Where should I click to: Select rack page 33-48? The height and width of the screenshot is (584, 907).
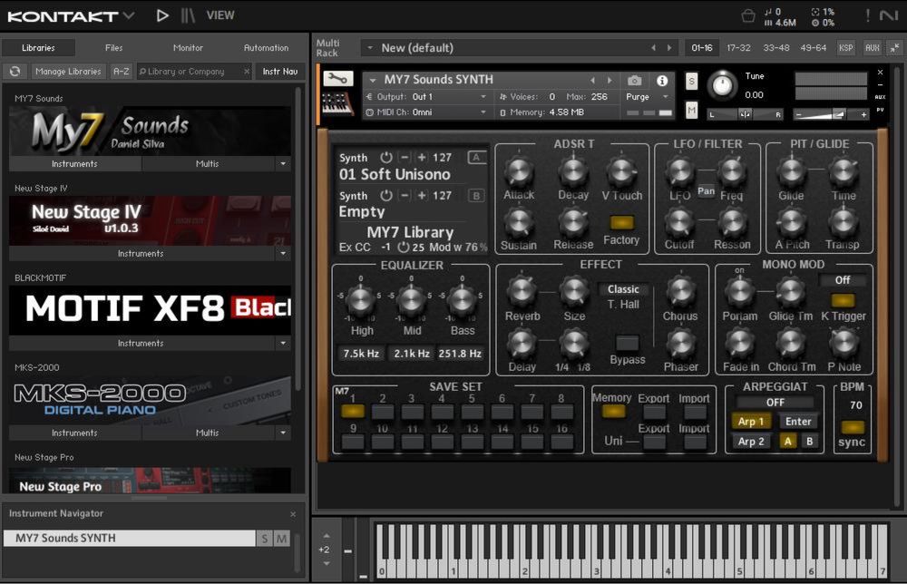[776, 48]
